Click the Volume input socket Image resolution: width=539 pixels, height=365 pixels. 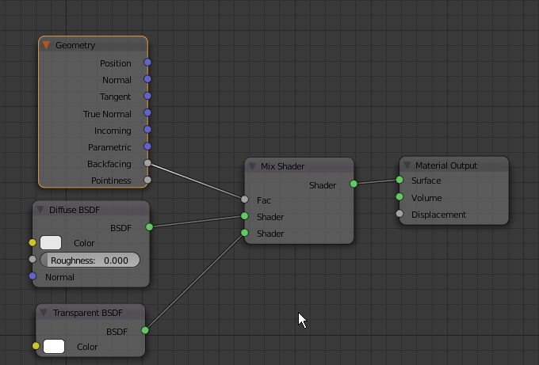[399, 196]
